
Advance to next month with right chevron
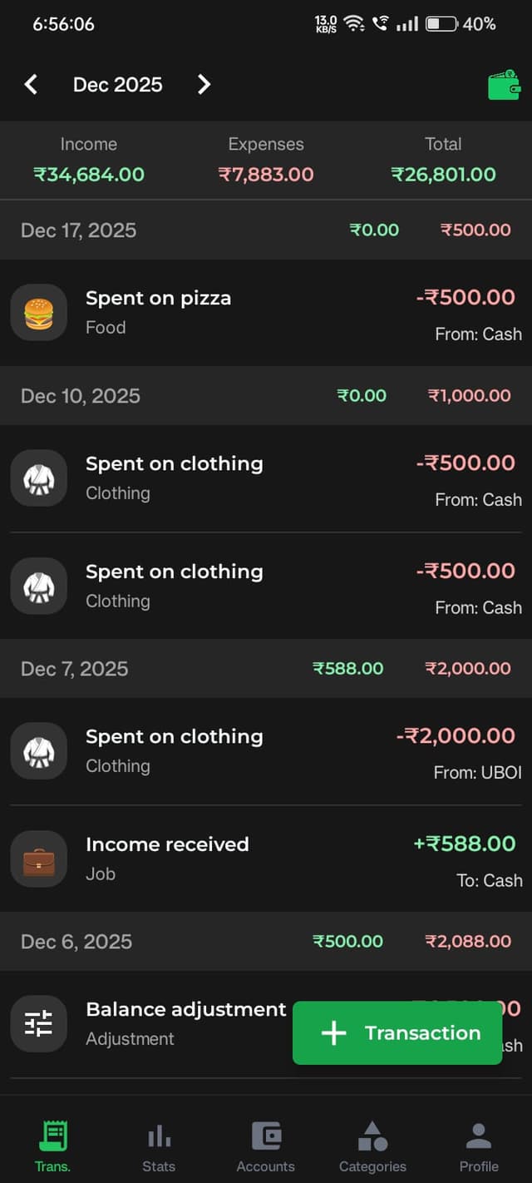204,84
